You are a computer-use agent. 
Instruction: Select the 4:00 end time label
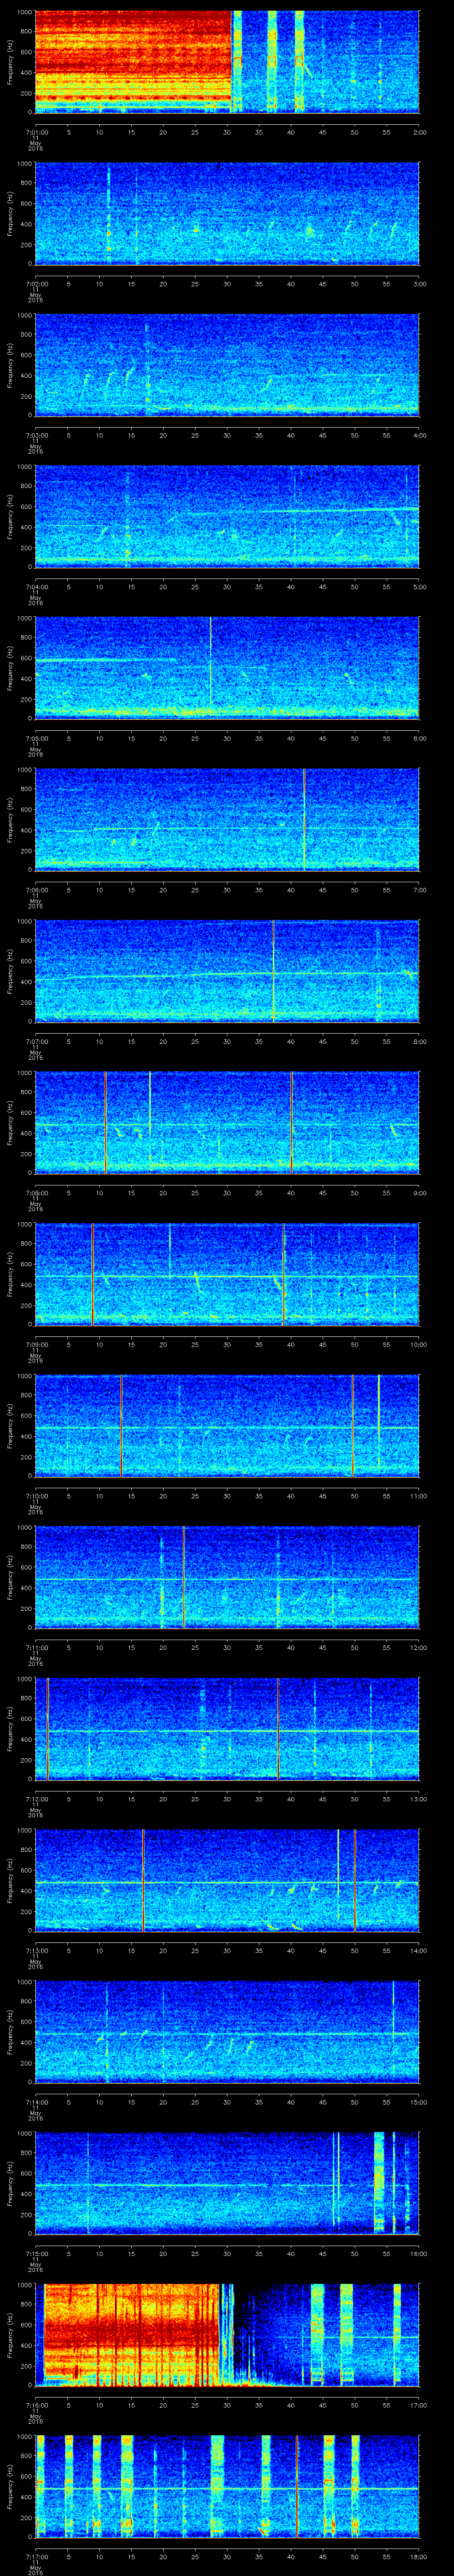(x=419, y=435)
